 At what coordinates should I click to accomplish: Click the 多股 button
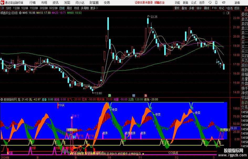[192, 8]
